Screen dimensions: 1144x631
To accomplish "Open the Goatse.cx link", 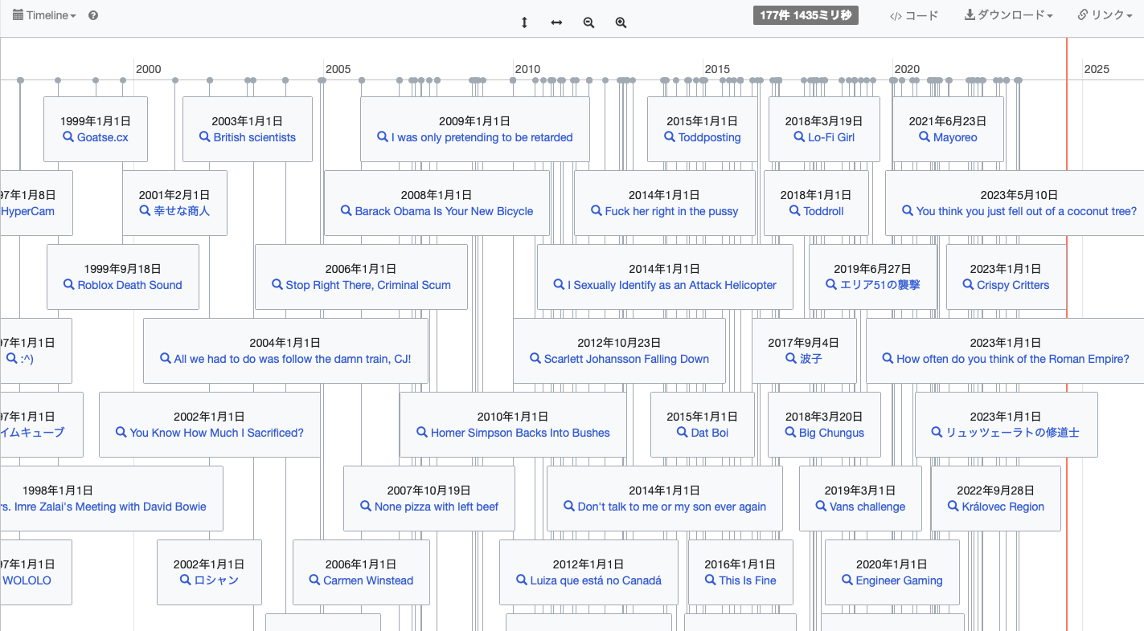I will click(x=102, y=137).
